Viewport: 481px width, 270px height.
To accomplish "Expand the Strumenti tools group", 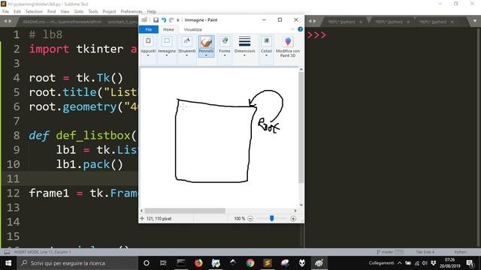I will tap(187, 46).
